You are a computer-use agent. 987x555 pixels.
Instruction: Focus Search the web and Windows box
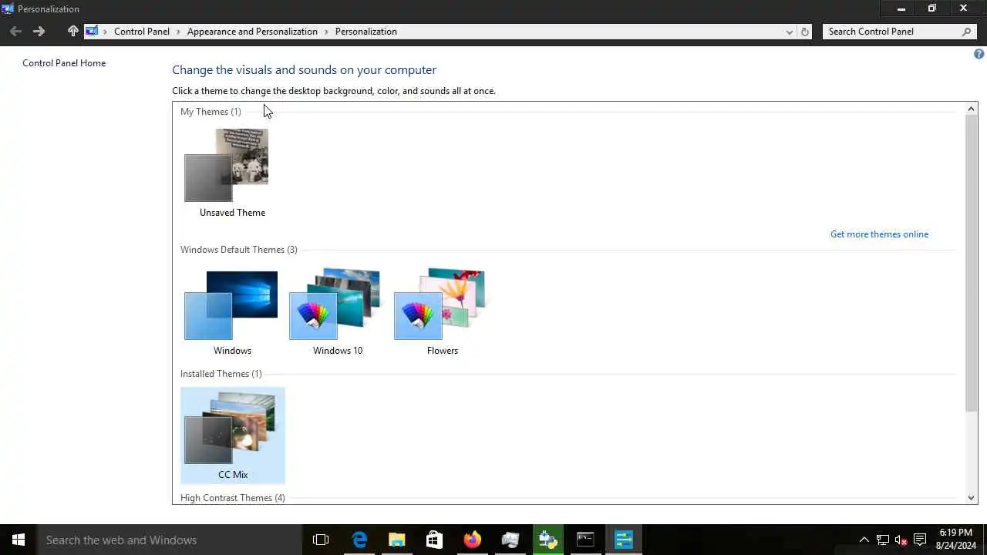170,540
